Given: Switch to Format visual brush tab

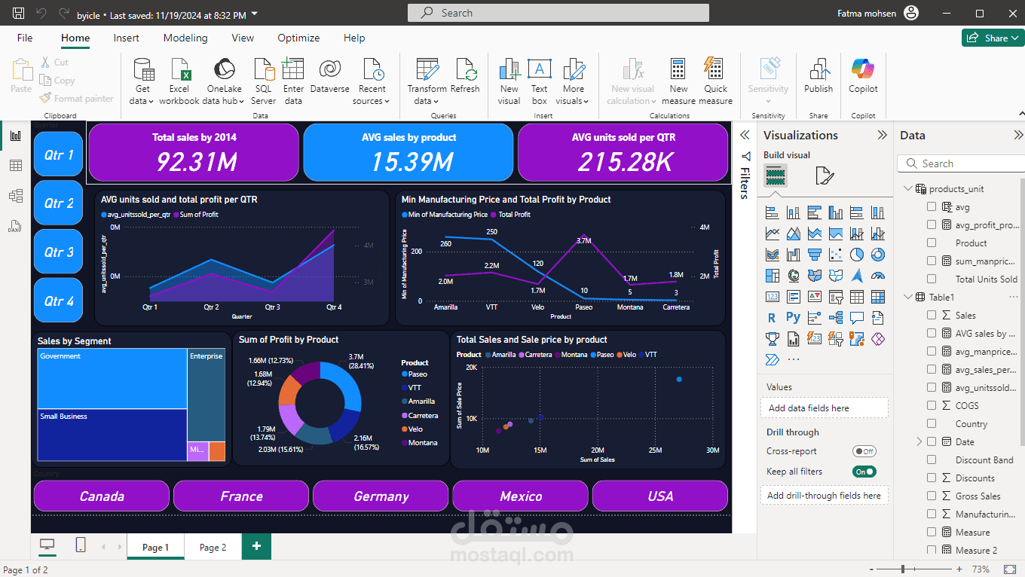Looking at the screenshot, I should 825,176.
